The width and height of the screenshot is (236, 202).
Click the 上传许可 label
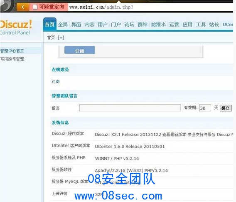(59, 194)
